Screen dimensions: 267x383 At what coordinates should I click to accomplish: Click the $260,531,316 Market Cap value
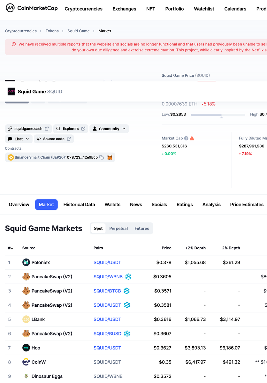tap(174, 146)
